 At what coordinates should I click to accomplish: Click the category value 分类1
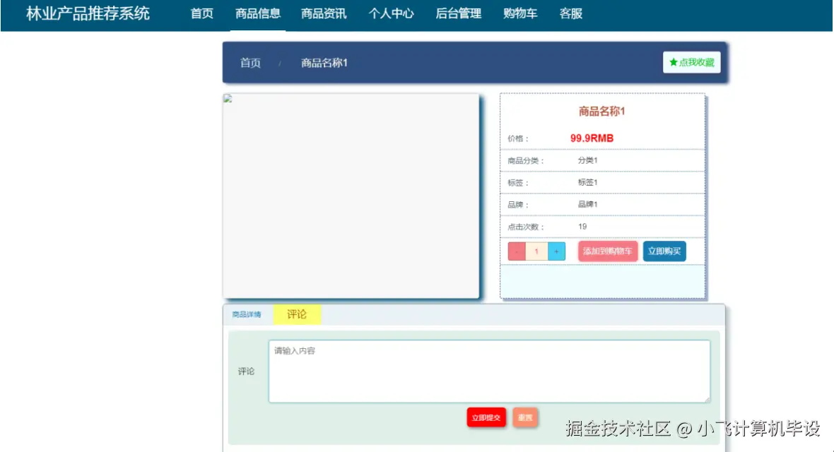(x=588, y=160)
